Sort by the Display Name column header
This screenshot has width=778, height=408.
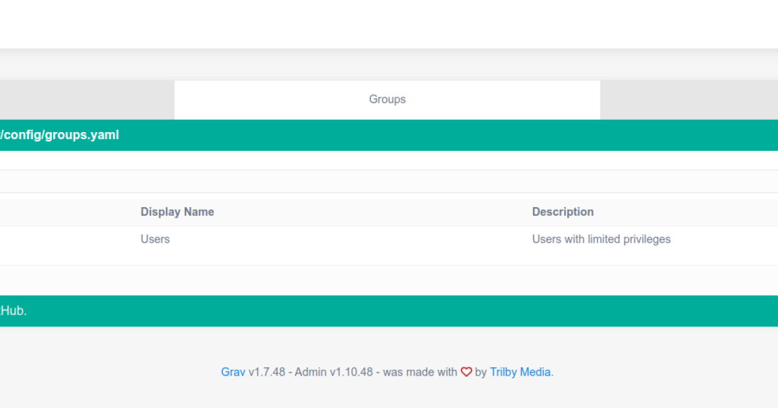[x=177, y=212]
